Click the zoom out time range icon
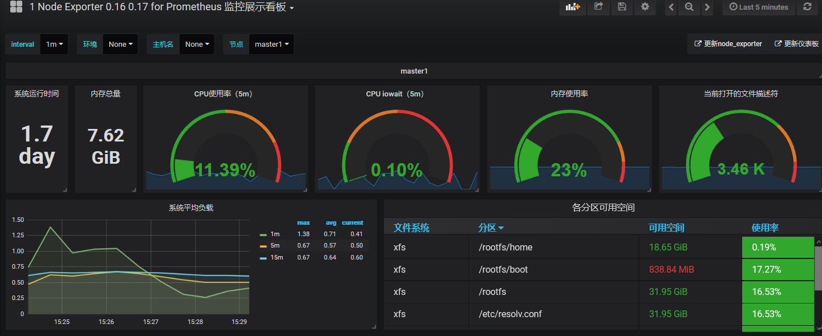Screen dimensions: 822x336 click(x=689, y=7)
